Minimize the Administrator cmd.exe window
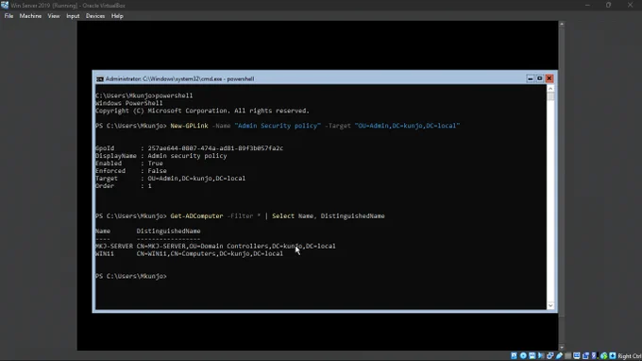Image resolution: width=642 pixels, height=361 pixels. pyautogui.click(x=531, y=78)
